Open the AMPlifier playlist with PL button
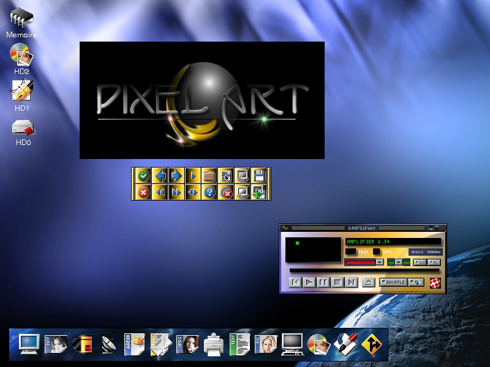This screenshot has width=490, height=367. [434, 262]
